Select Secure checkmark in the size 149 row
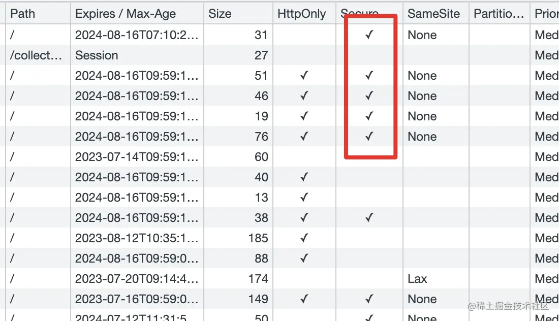The image size is (559, 321). coord(369,299)
